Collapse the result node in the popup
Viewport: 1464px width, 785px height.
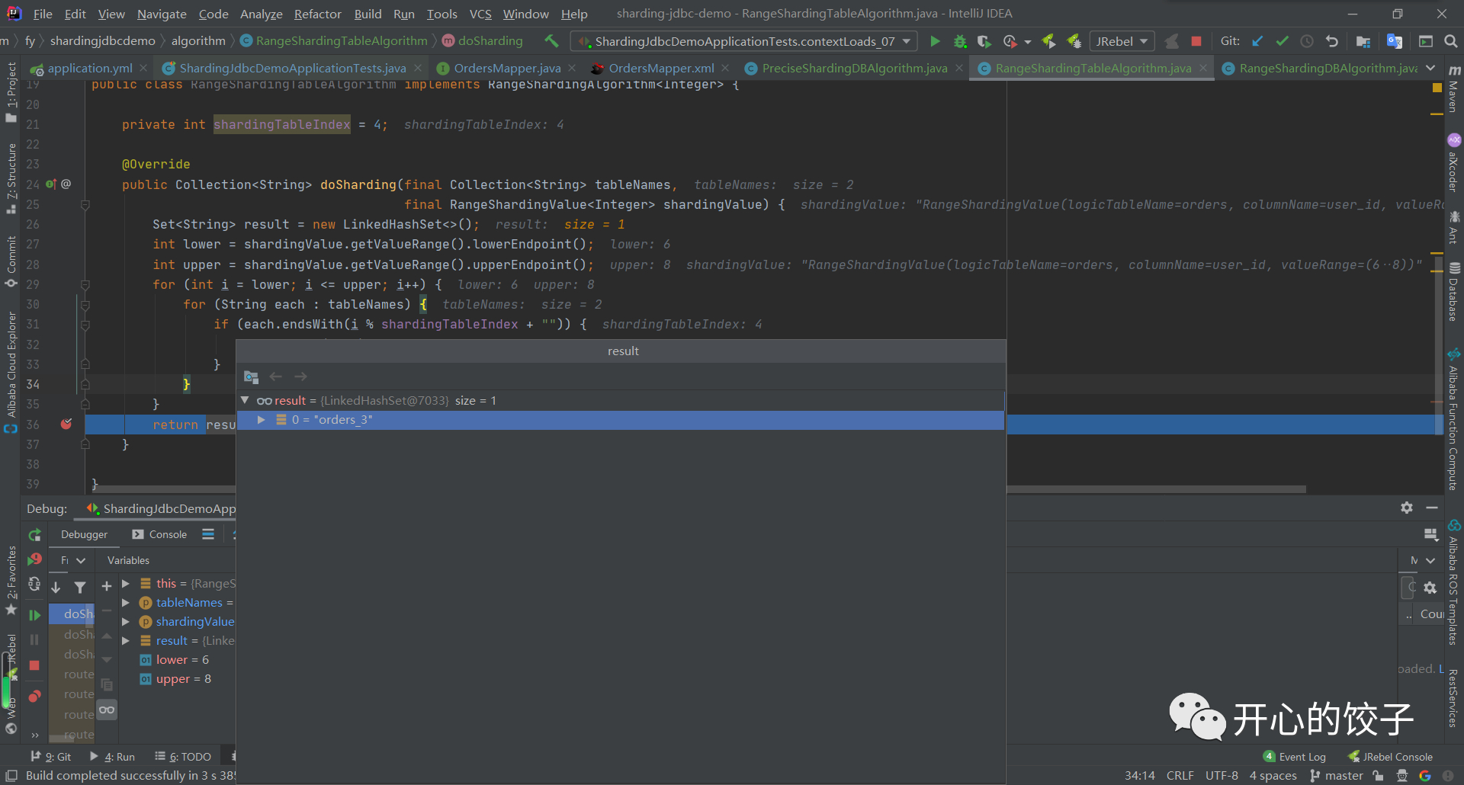coord(245,400)
